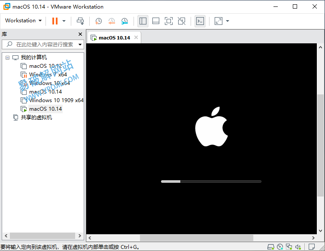Switch to Unity mode
This screenshot has width=325, height=251.
182,21
